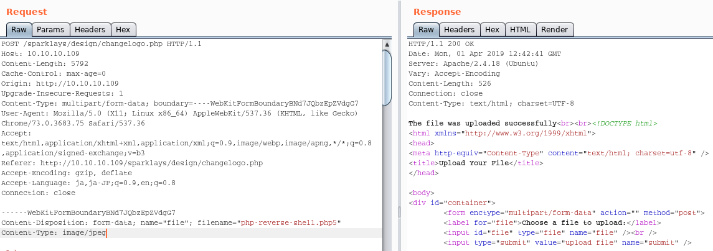Click the POST request line

point(102,44)
